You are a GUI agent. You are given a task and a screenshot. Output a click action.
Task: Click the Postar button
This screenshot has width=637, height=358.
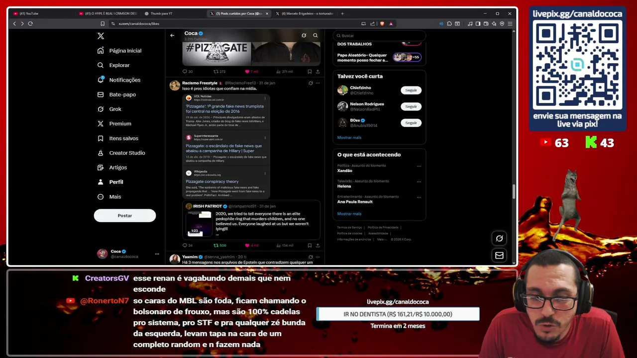(x=125, y=216)
